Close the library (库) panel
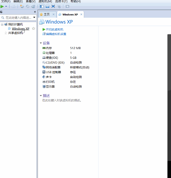The image size is (171, 178). 35,12
